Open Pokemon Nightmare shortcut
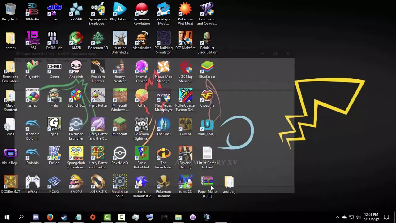Screen dimensions: 396x223 [x=142, y=129]
